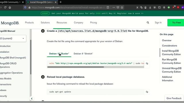This screenshot has width=184, height=103.
Task: Save page to Pocket icon
Action: point(118,7)
